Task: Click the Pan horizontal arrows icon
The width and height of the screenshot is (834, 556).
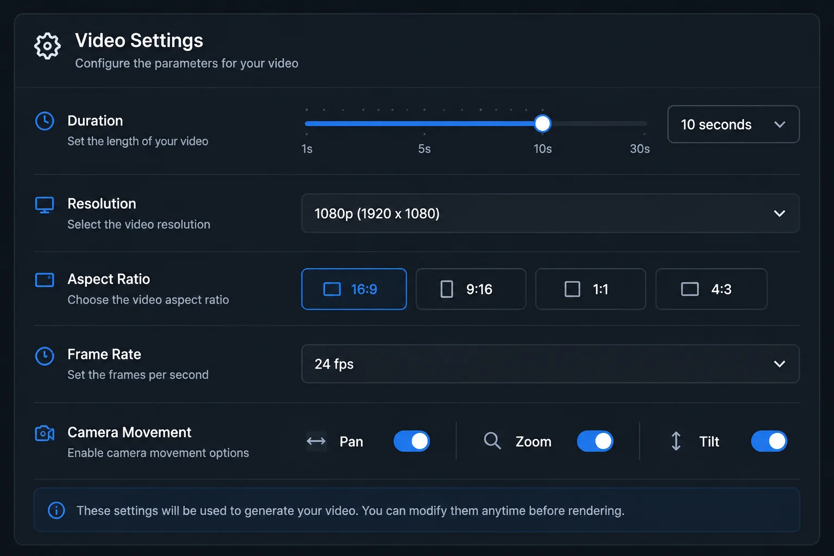Action: point(316,441)
